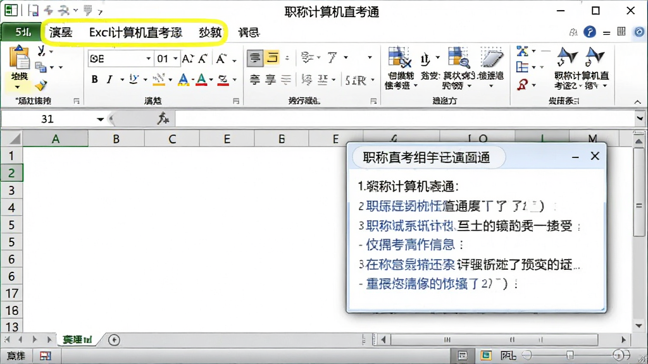The height and width of the screenshot is (364, 648).
Task: Open the font size dropdown showing 01
Action: click(x=176, y=59)
